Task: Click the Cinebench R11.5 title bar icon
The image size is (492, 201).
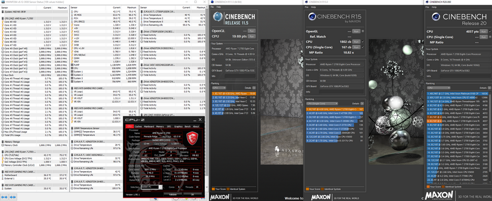Action: coord(213,2)
